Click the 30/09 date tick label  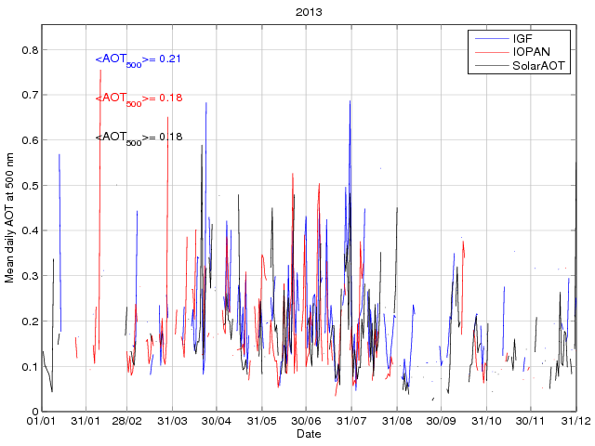(441, 421)
